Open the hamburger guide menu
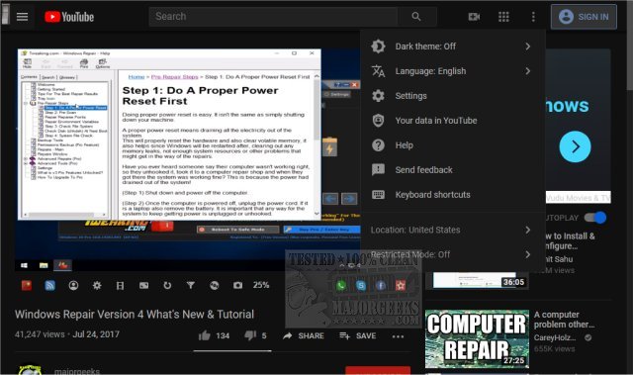Image resolution: width=633 pixels, height=375 pixels. (x=22, y=17)
